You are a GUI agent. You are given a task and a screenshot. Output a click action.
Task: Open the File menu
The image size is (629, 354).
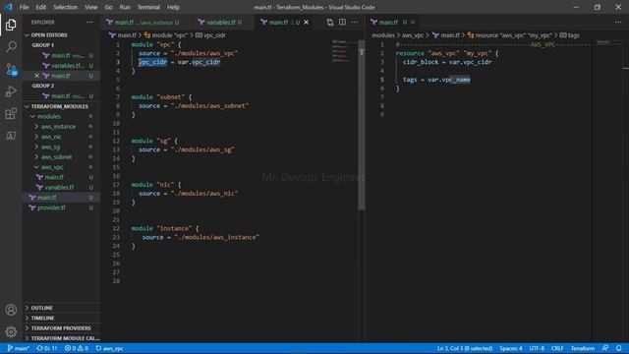point(24,7)
